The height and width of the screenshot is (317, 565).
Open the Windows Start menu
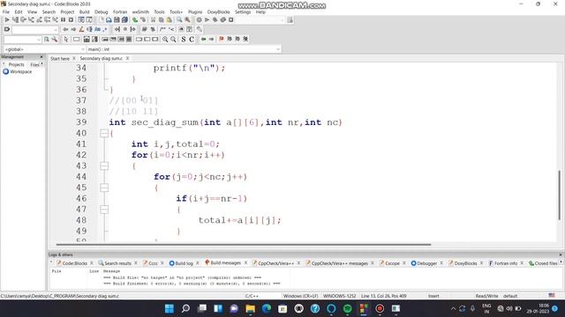click(x=169, y=308)
